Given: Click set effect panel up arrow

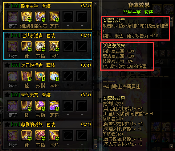Looking at the screenshot, I should (171, 19).
